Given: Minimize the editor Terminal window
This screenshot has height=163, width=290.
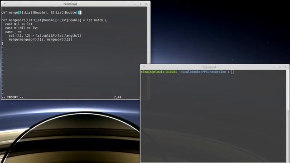Looking at the screenshot, I should coord(135,4).
